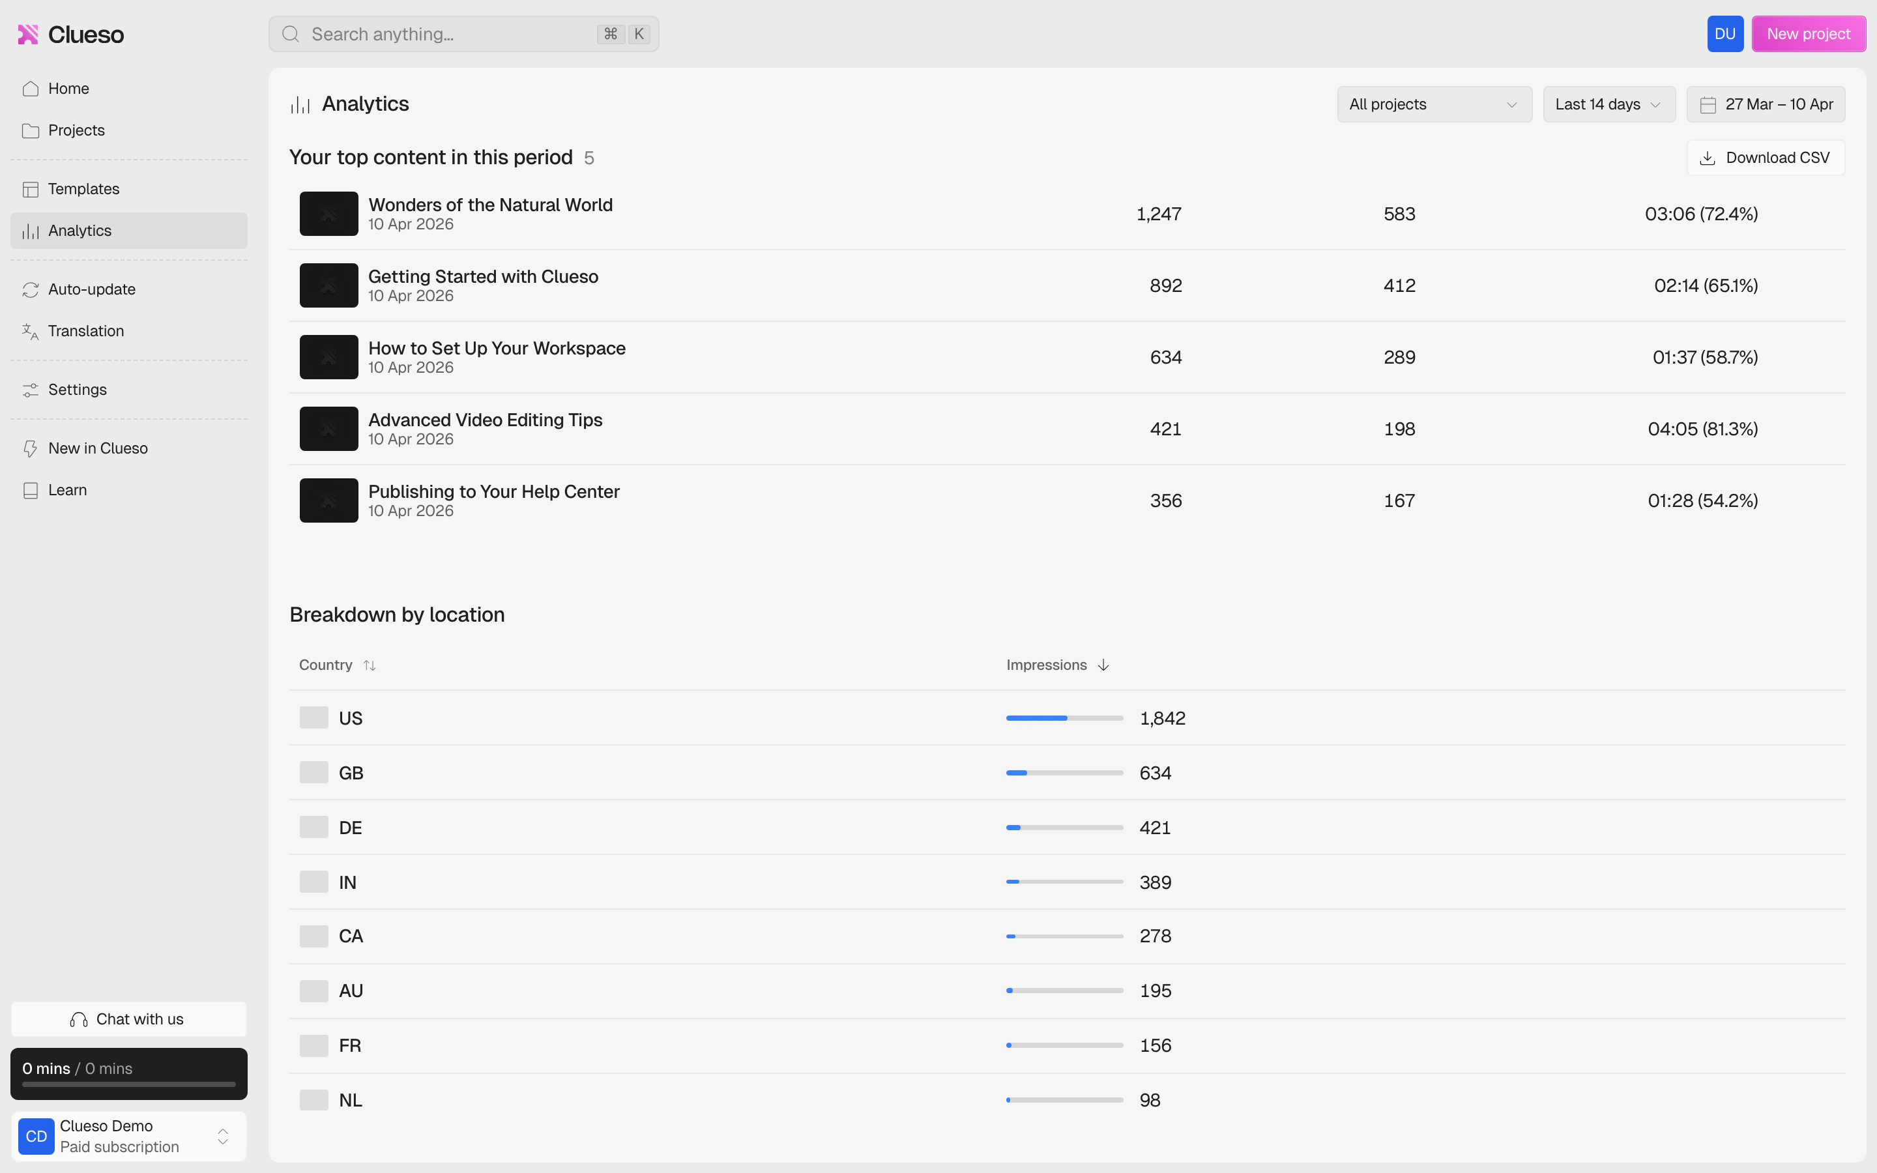This screenshot has width=1877, height=1173.
Task: Download CSV of top content
Action: pyautogui.click(x=1766, y=158)
